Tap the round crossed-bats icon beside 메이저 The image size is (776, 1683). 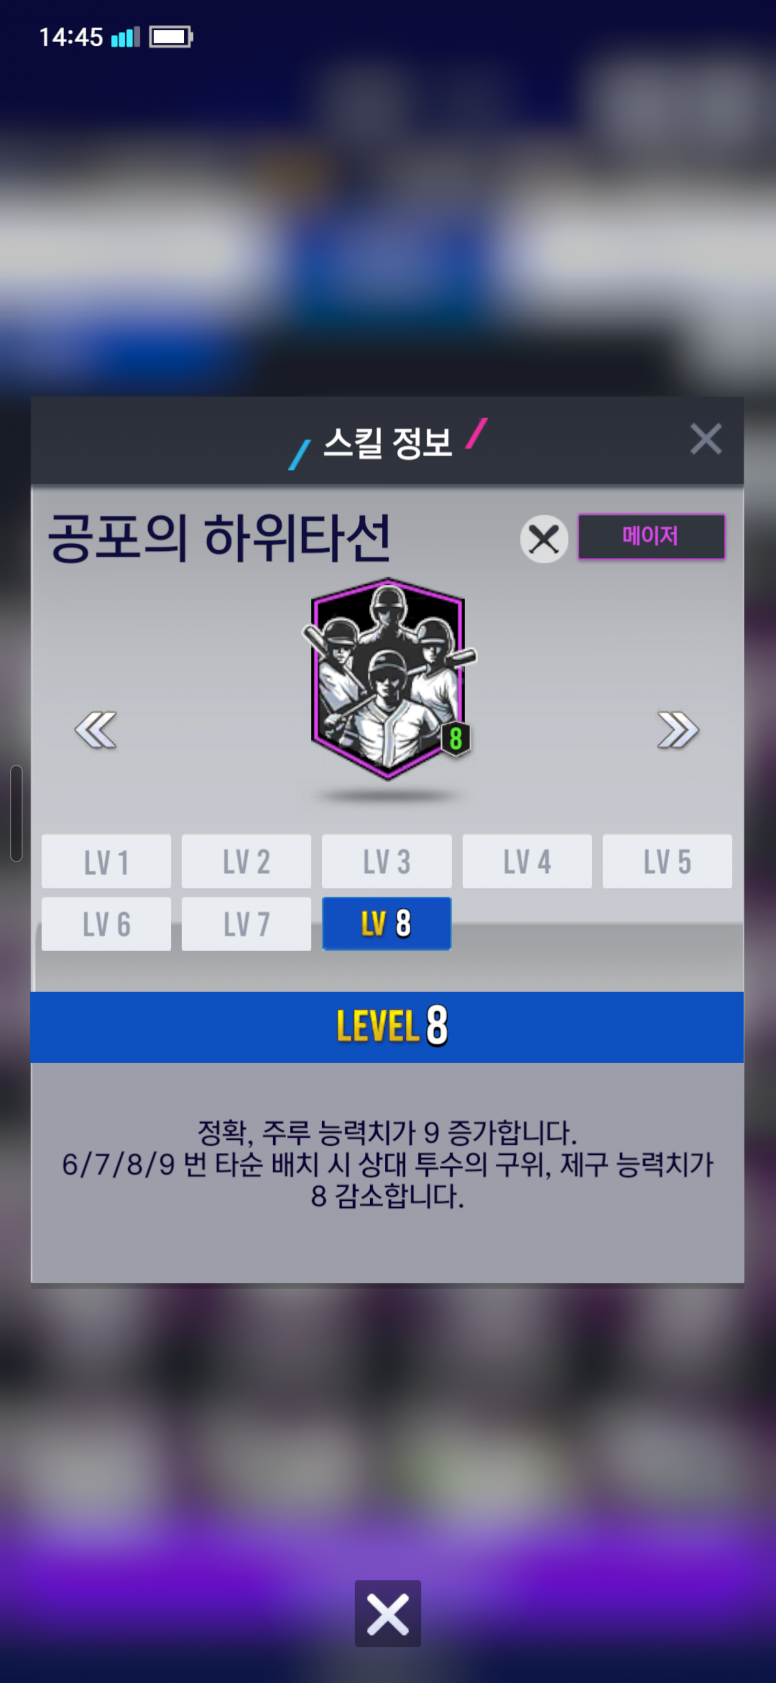(544, 539)
